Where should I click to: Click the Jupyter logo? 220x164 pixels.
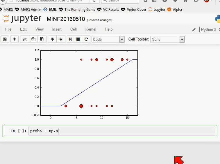[x=22, y=19]
